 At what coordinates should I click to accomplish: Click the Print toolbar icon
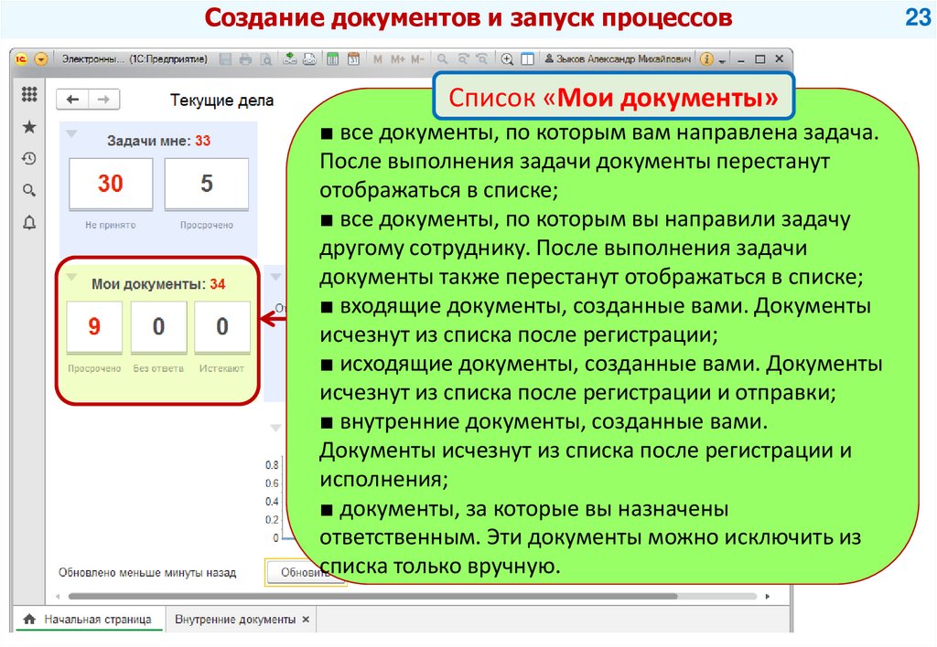(245, 59)
